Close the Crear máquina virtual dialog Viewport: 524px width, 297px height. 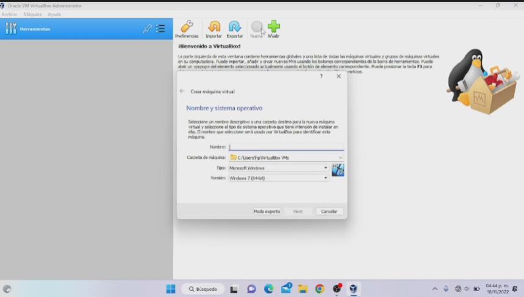tap(339, 76)
